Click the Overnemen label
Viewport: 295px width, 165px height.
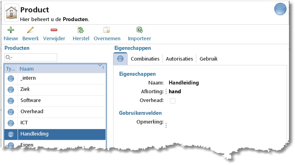[107, 38]
